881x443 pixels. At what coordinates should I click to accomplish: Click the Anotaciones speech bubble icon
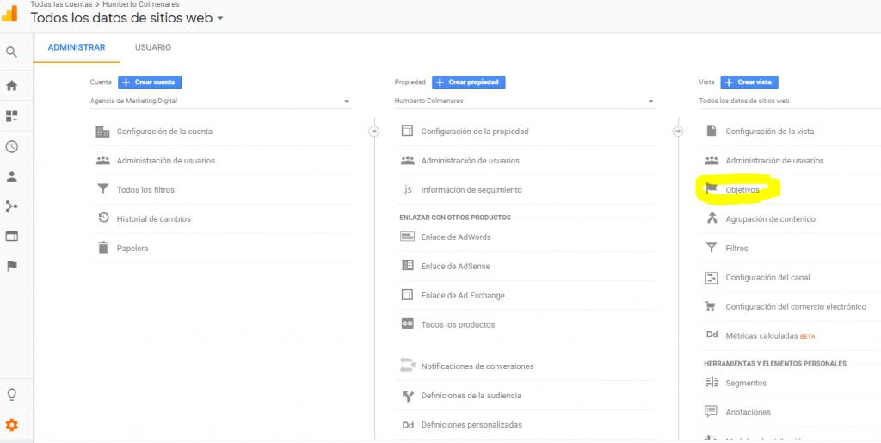tap(712, 411)
